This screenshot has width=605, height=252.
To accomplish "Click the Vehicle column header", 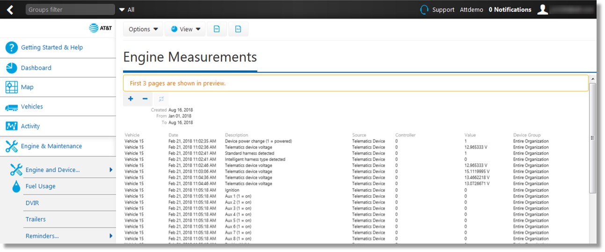I will pos(132,135).
